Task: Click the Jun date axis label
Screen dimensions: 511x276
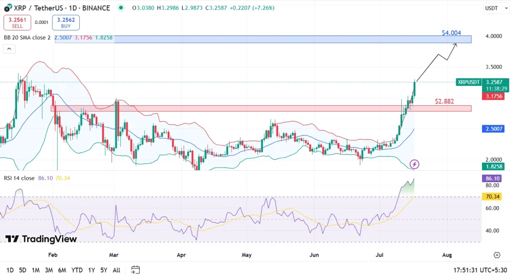Action: click(x=314, y=255)
